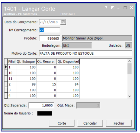The width and height of the screenshot is (140, 133).
Task: Click the Qtd. Mapa field
Action: [88, 105]
